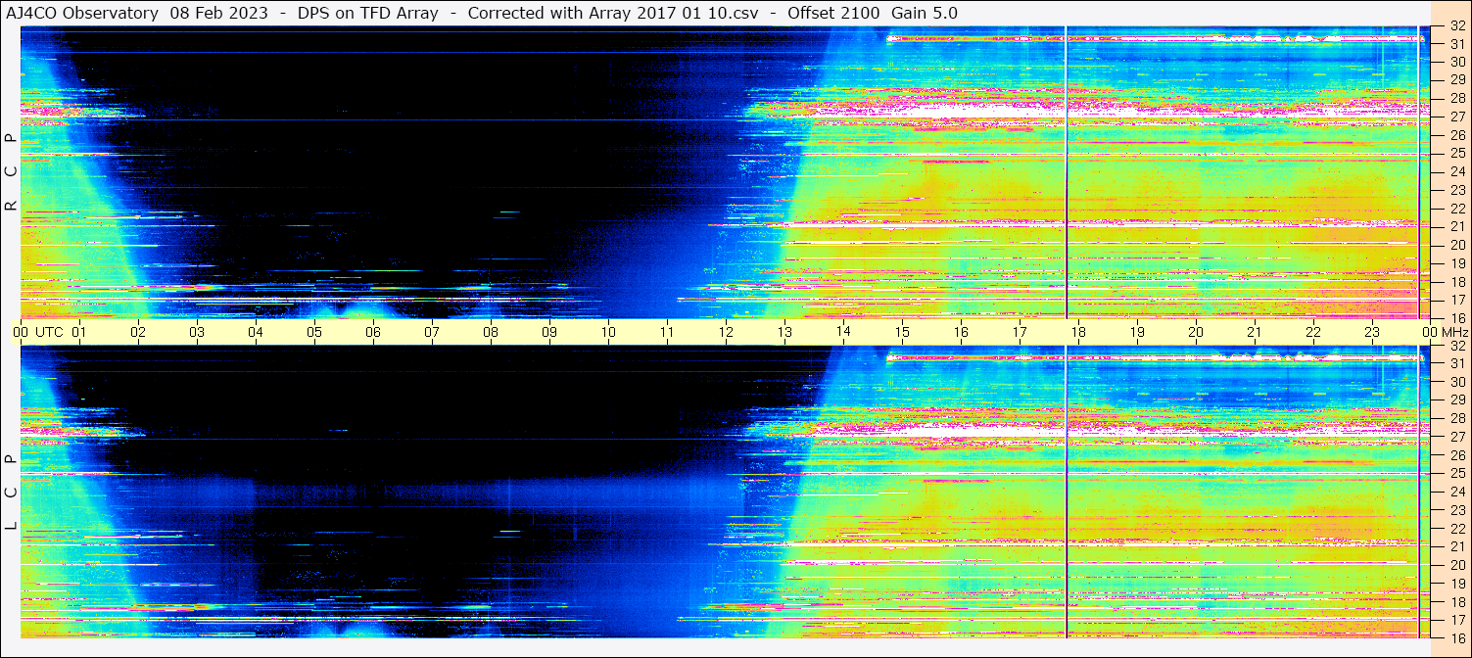Click the "02" hour label on time axis
The image size is (1472, 658).
click(x=138, y=332)
